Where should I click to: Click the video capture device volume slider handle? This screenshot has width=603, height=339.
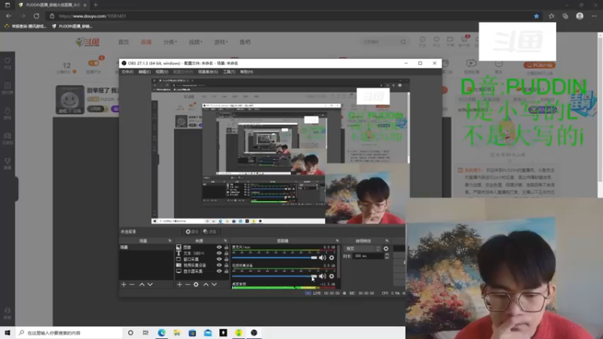(x=314, y=276)
